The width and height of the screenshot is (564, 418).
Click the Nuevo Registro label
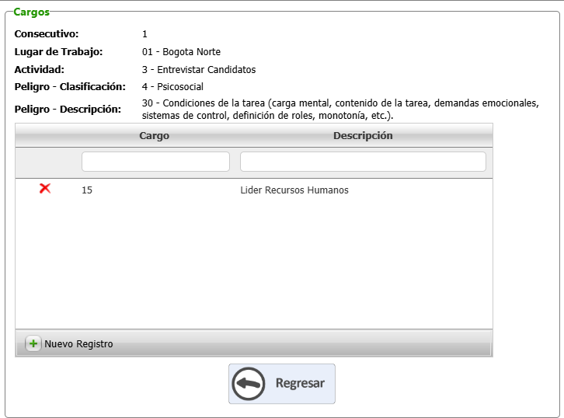78,344
